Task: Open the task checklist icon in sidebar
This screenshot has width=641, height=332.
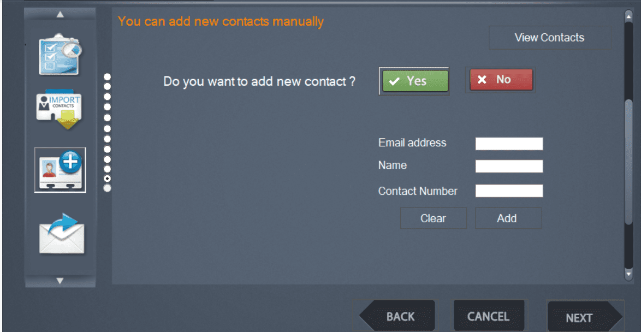Action: [61, 55]
